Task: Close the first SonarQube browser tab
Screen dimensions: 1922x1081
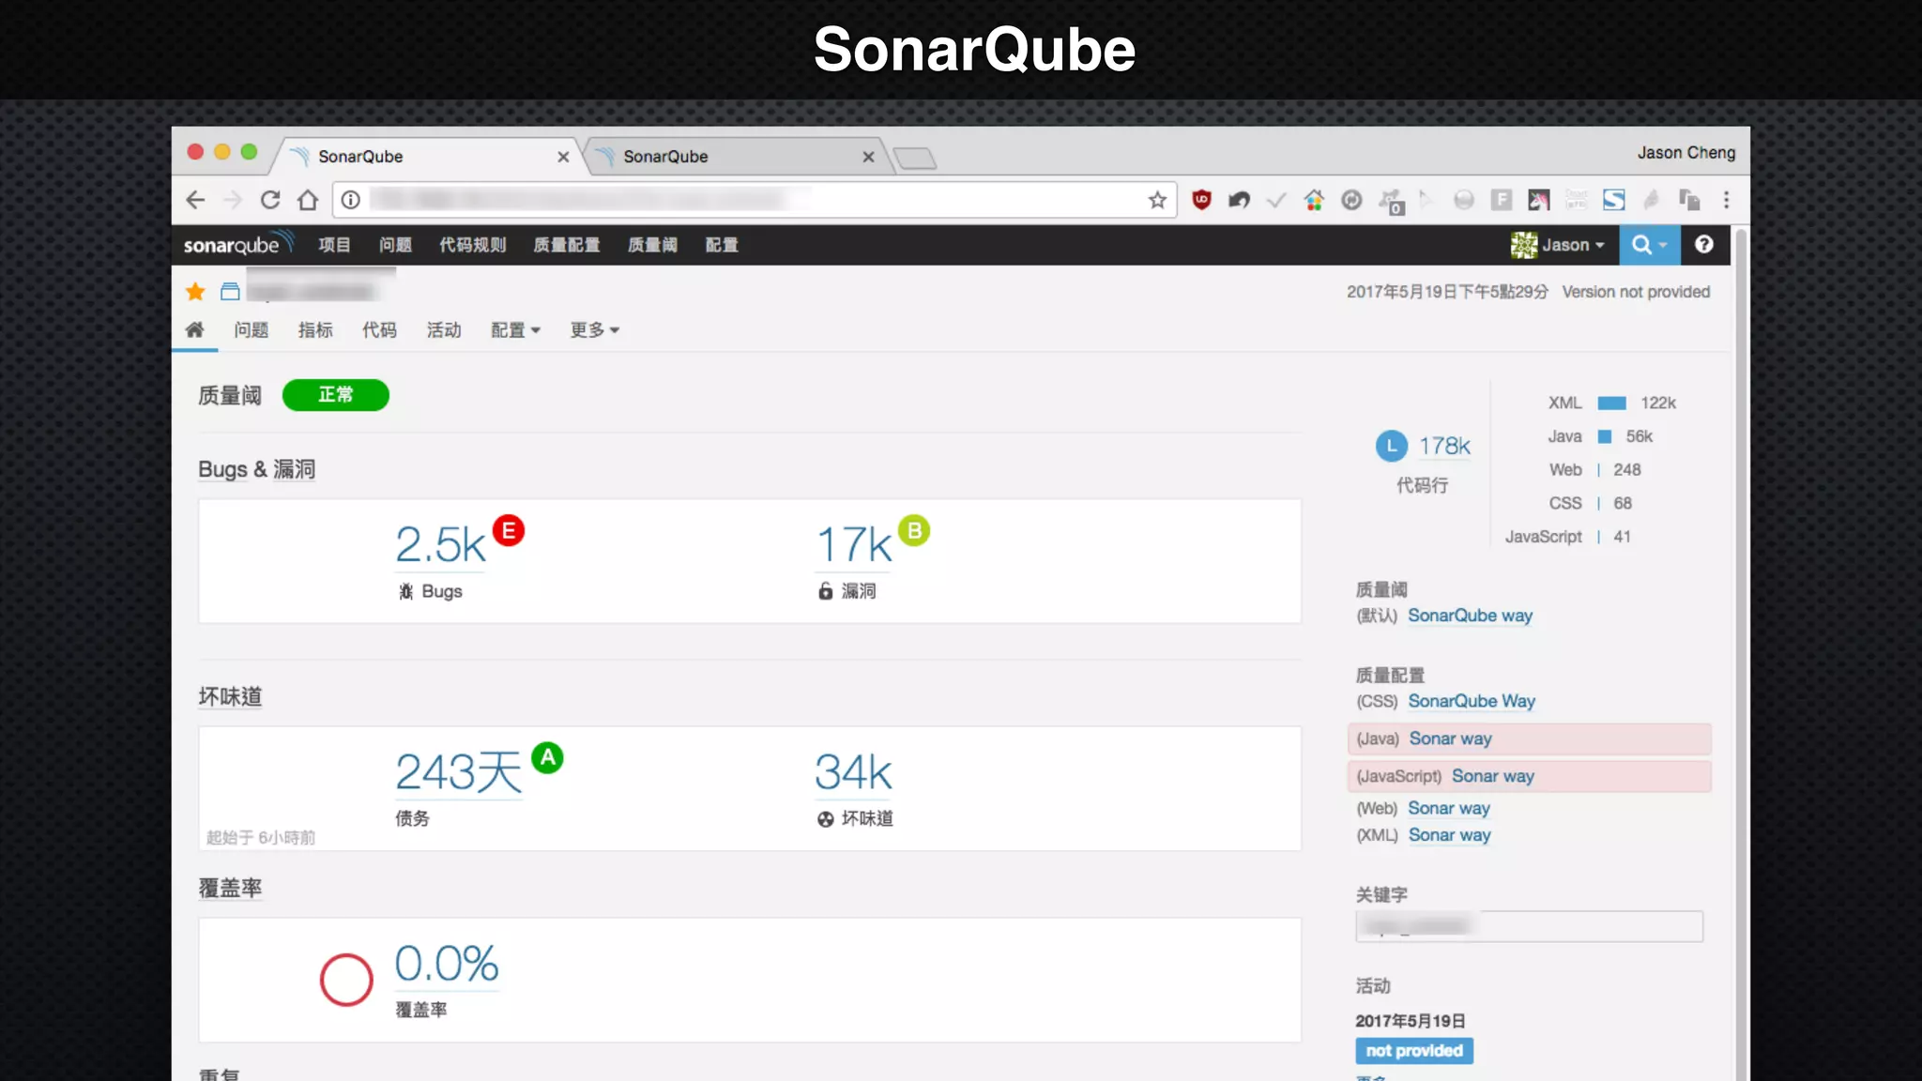Action: (563, 157)
